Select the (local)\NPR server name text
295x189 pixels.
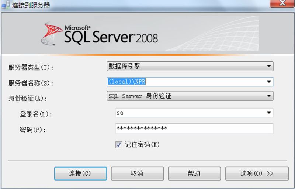[x=127, y=82]
